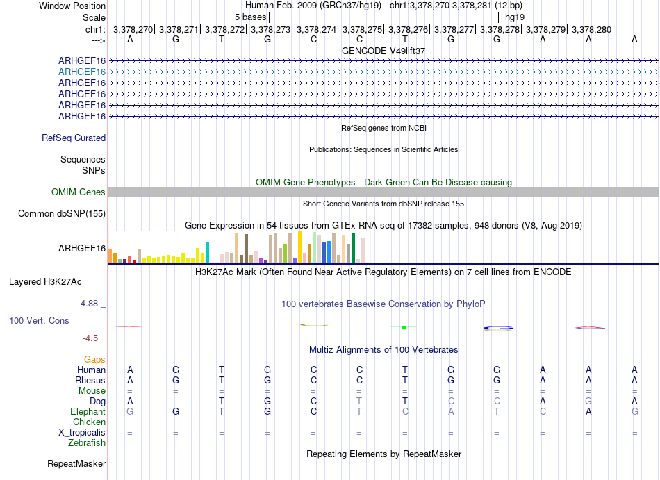Open Multiz Alignments of 100 Vertebrates title
This screenshot has height=480, width=660.
point(383,350)
